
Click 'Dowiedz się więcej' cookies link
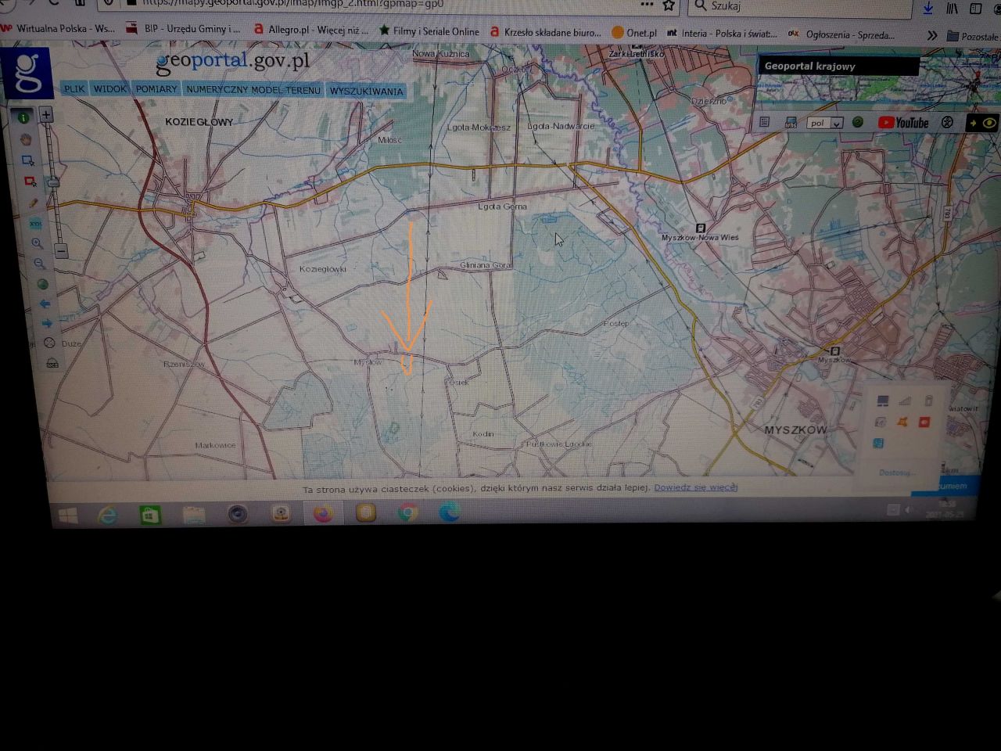click(696, 487)
